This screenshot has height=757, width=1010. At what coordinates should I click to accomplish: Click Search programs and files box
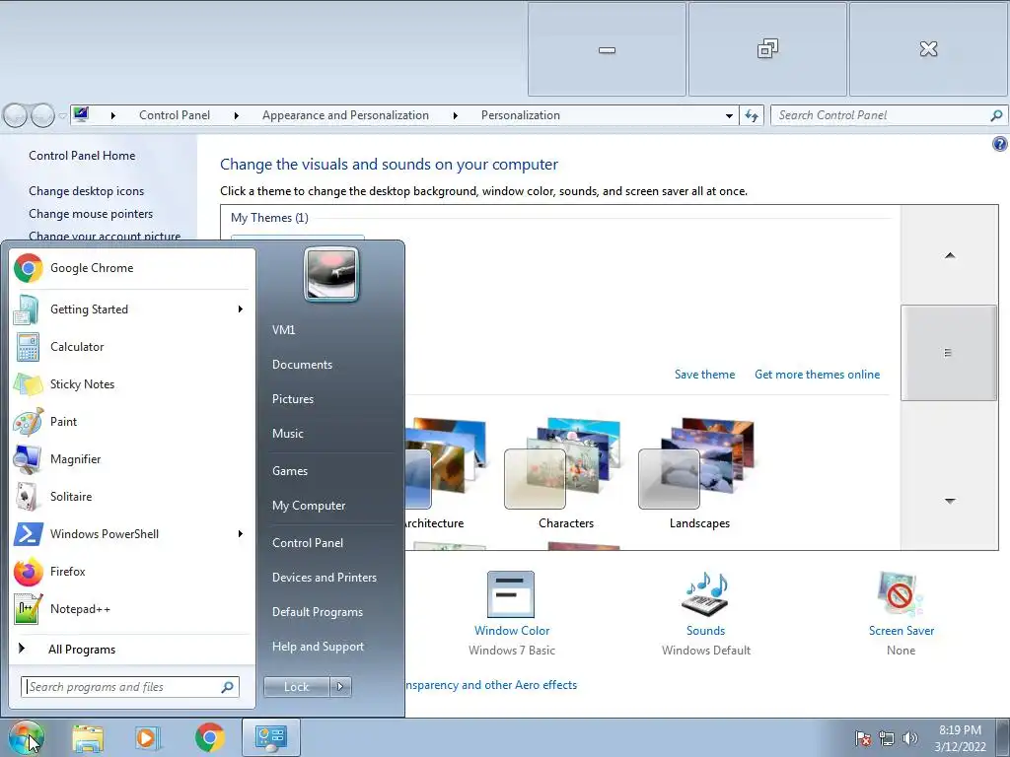[130, 687]
